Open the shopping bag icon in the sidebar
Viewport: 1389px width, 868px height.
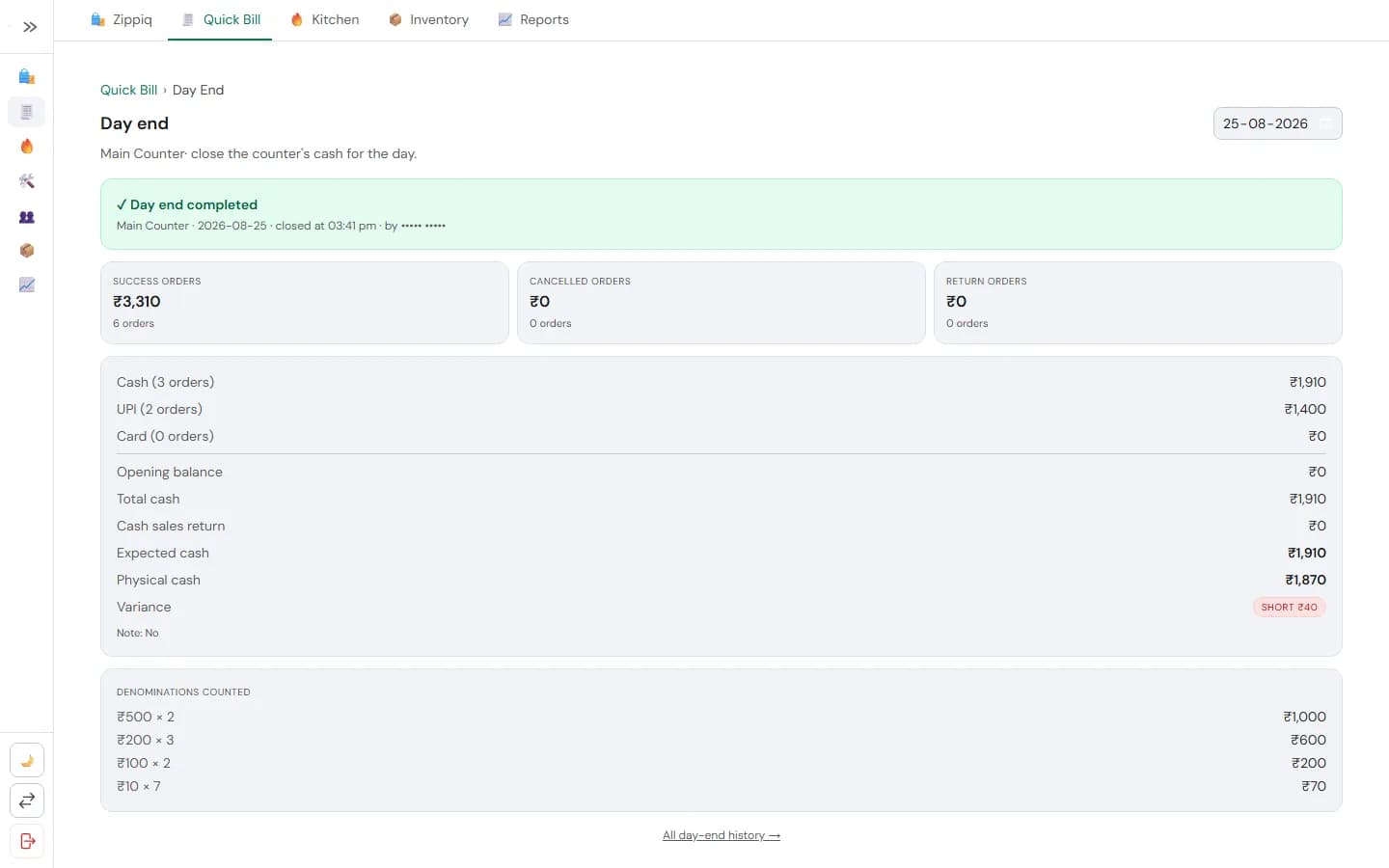(x=27, y=76)
